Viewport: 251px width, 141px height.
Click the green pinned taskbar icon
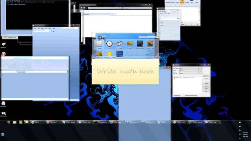(x=21, y=122)
